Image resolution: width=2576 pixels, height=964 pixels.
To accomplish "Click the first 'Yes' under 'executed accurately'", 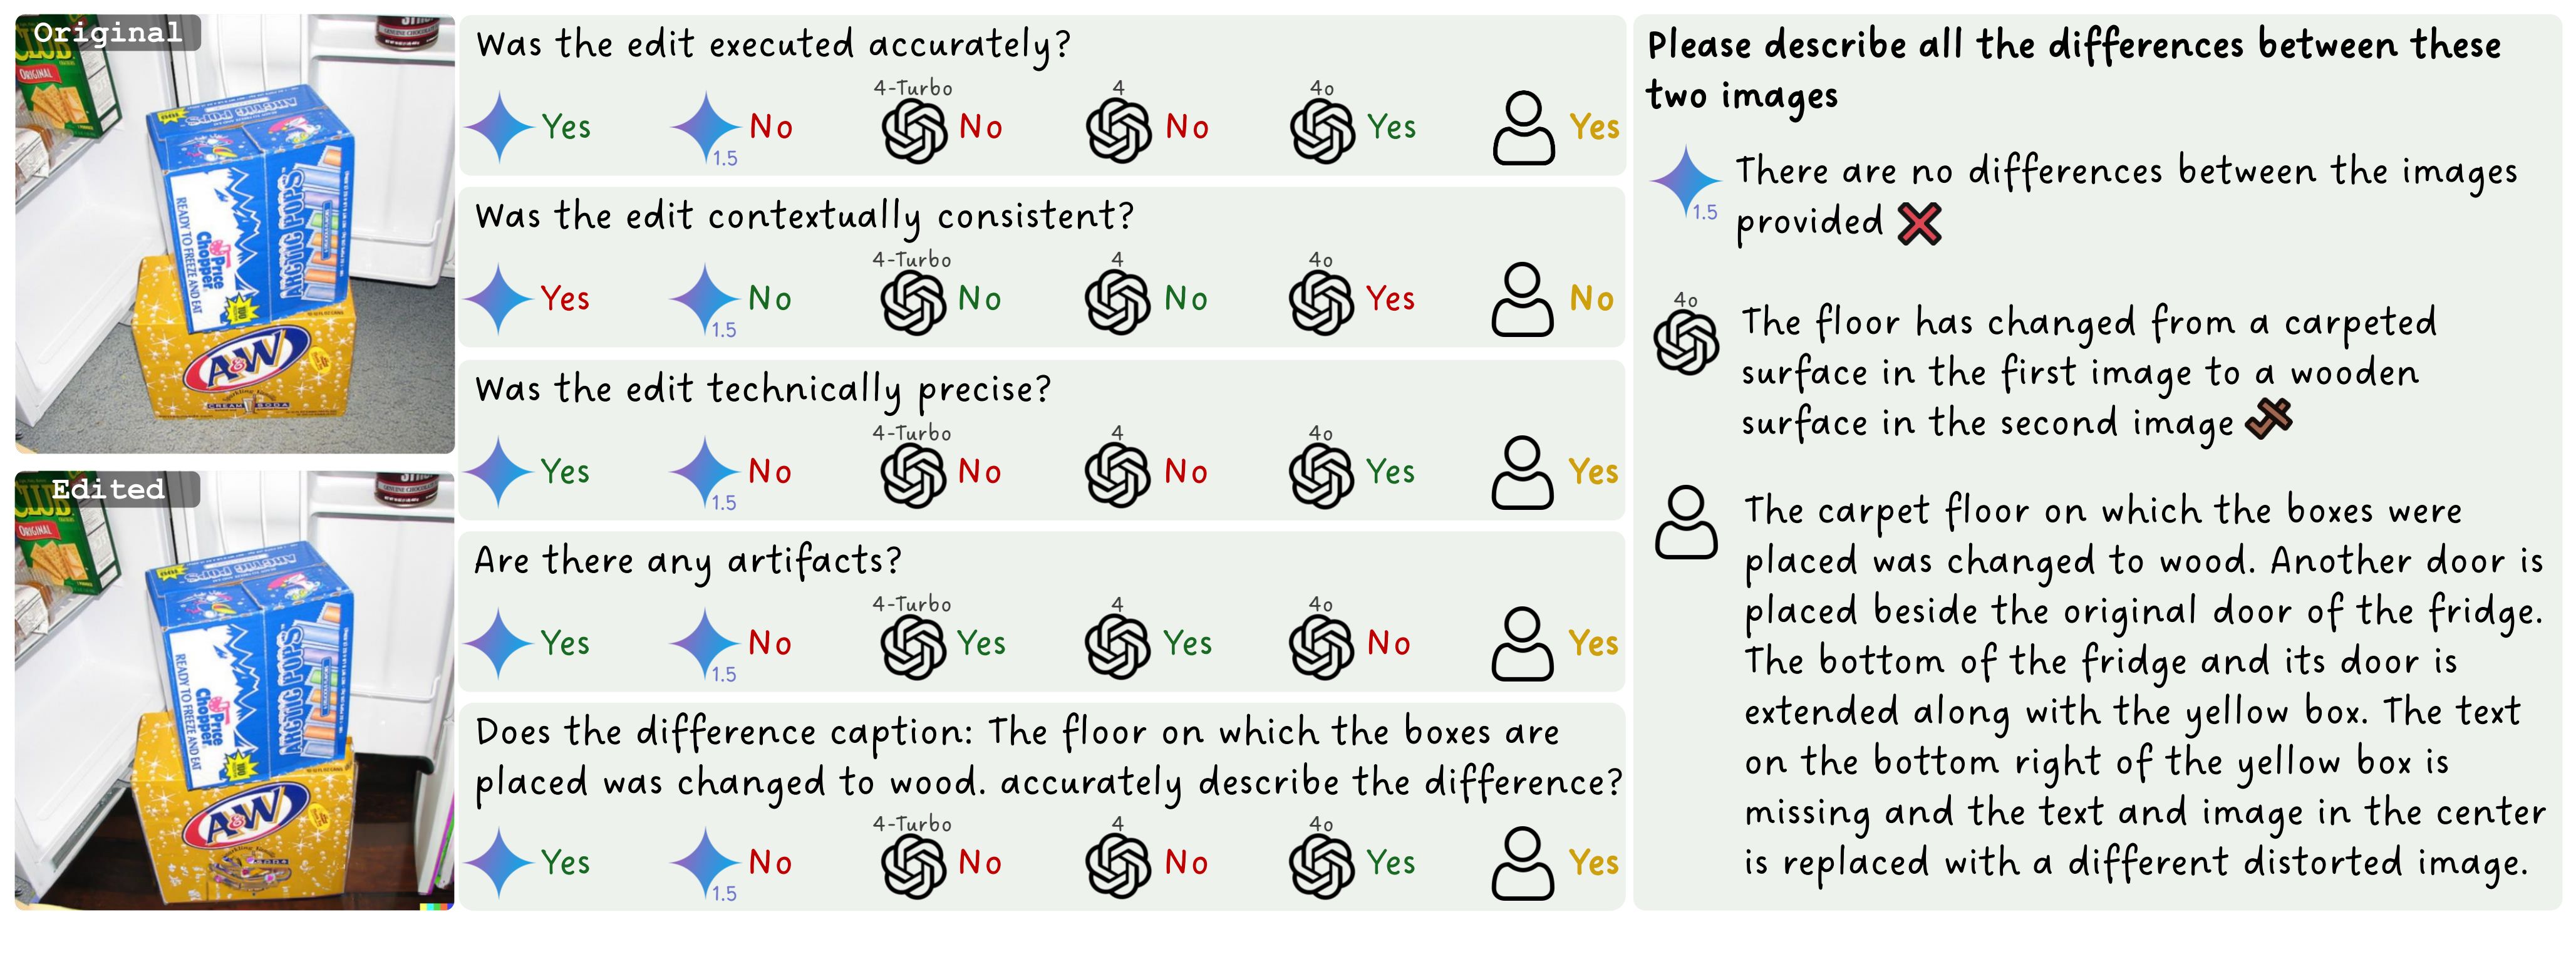I will (x=566, y=127).
